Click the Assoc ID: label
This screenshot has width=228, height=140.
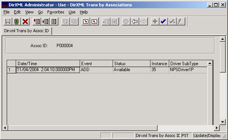(x=39, y=46)
